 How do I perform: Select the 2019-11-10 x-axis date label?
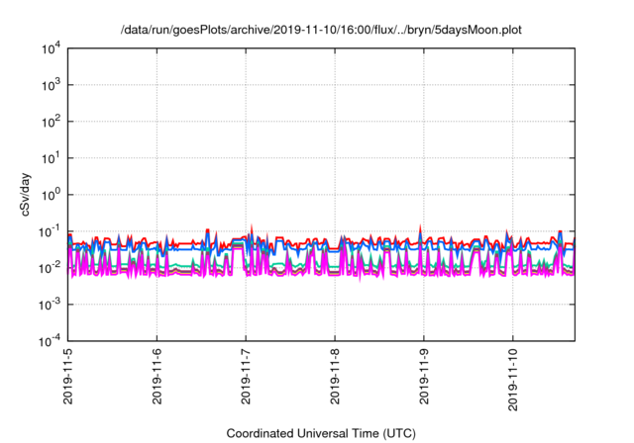click(x=513, y=378)
